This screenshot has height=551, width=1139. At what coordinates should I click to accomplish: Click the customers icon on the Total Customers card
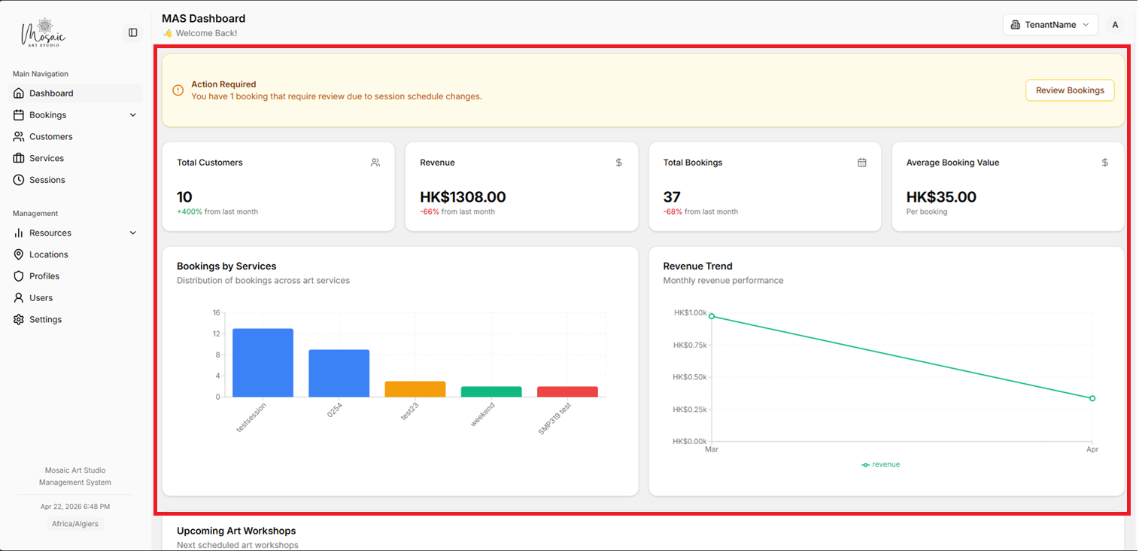[375, 162]
